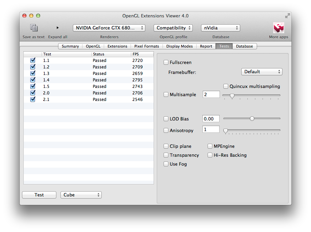
Task: Turn on the Use Fog checkbox
Action: pos(166,164)
